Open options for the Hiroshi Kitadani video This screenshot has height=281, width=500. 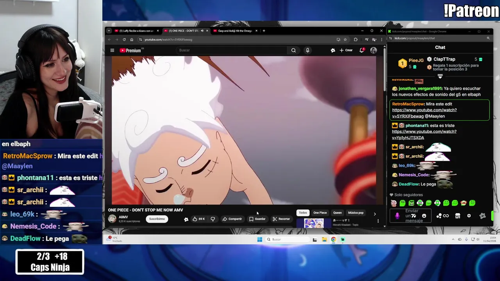click(378, 221)
